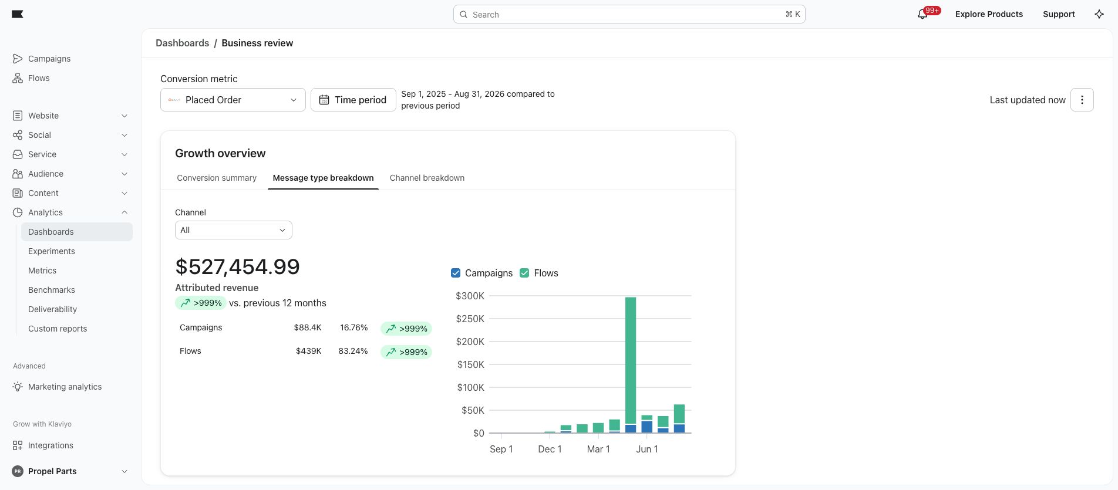1118x490 pixels.
Task: Click the Flows sidebar icon
Action: pos(18,78)
